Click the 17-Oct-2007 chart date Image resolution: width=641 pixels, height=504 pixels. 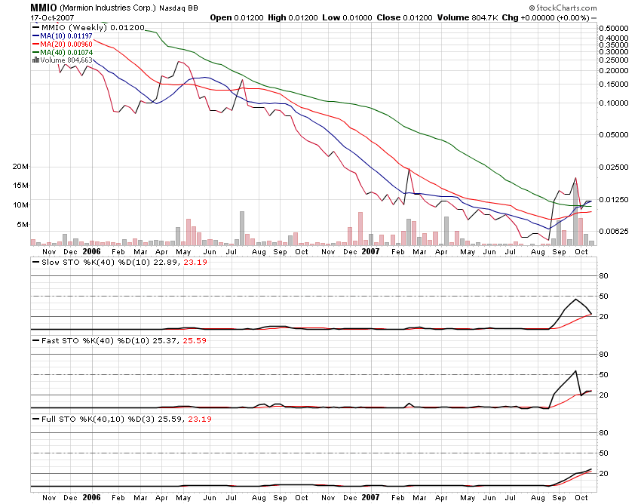pos(52,17)
